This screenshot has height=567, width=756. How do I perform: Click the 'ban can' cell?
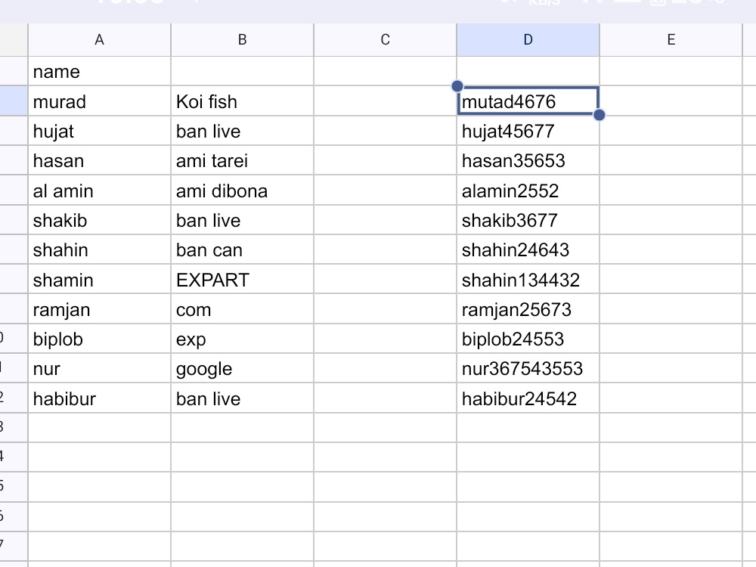[x=242, y=249]
